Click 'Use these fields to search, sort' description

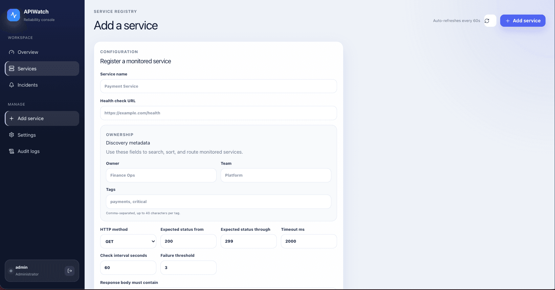point(174,152)
